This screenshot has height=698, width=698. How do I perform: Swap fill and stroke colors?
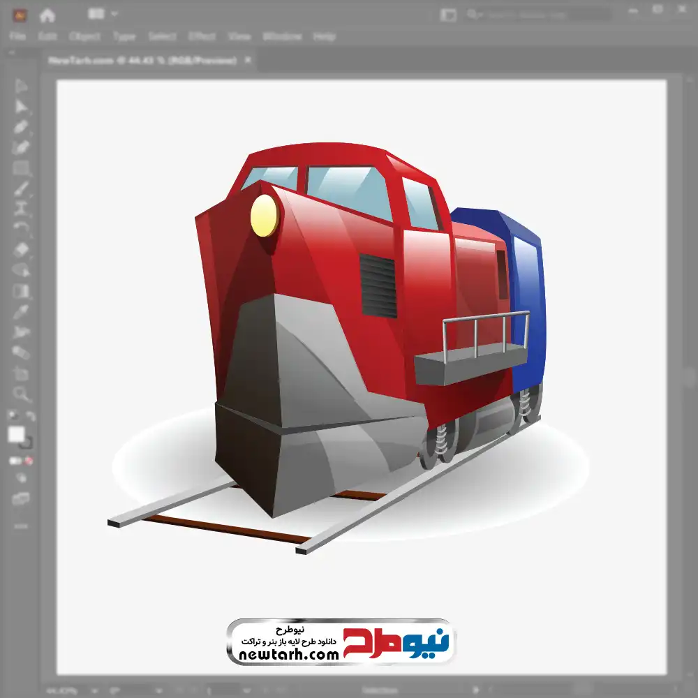point(30,417)
